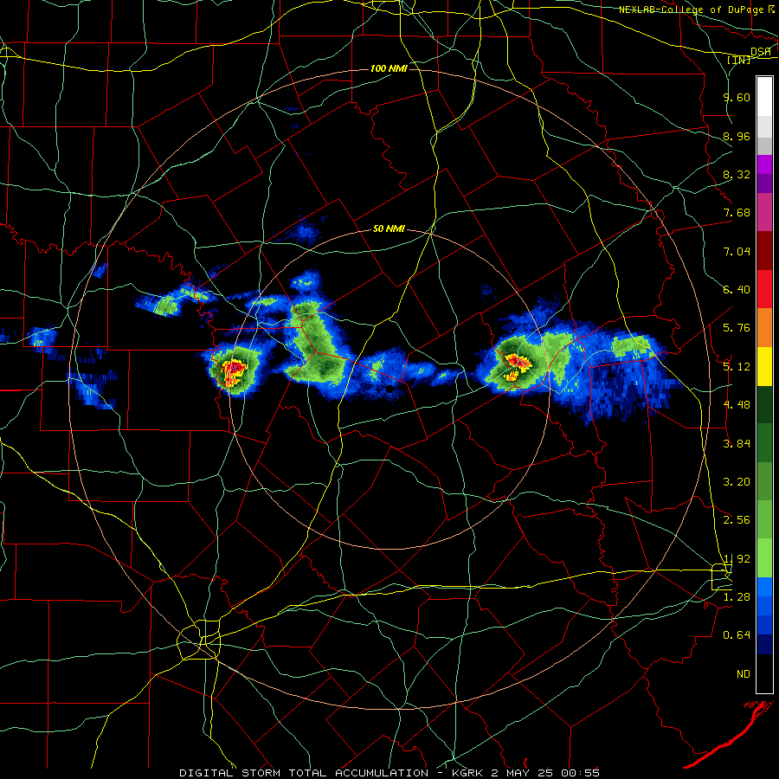The width and height of the screenshot is (779, 779).
Task: Click the western red-yellow heavy rainfall core
Action: pos(233,372)
